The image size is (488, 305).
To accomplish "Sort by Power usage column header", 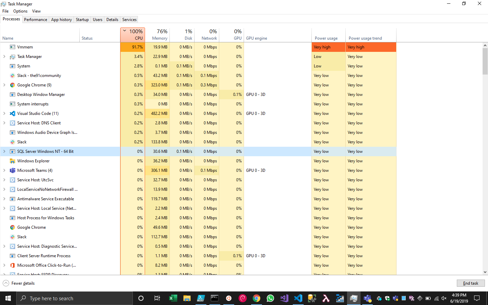I will (x=328, y=35).
